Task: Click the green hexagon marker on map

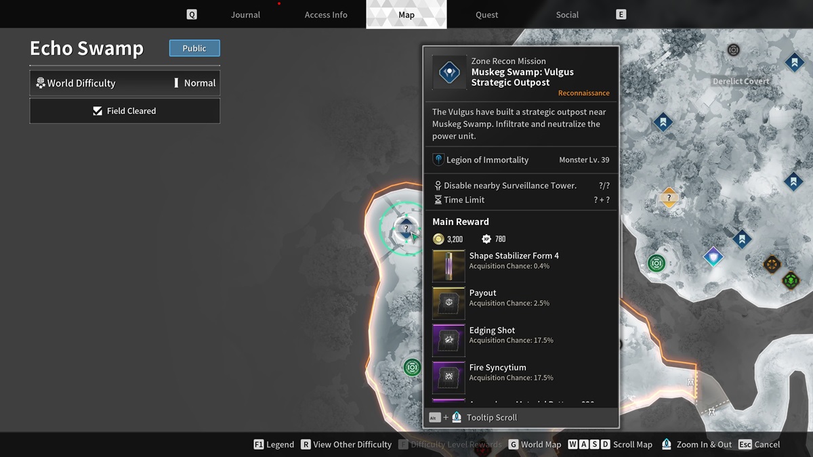Action: click(x=791, y=279)
